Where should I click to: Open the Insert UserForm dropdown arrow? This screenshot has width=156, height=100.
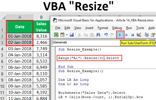(67, 35)
